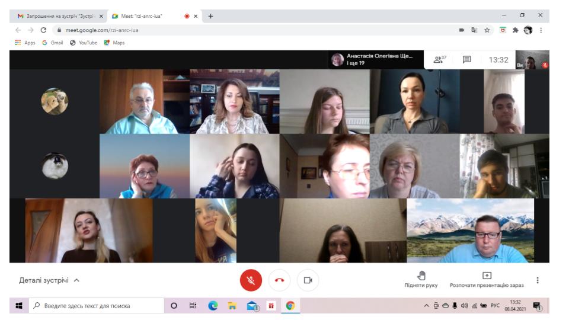The width and height of the screenshot is (569, 320).
Task: Click the translate page icon
Action: pos(474,30)
